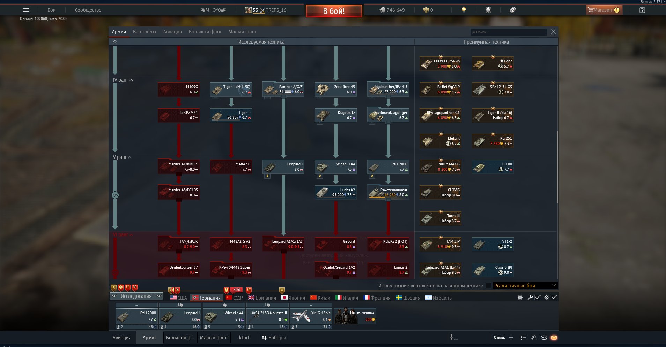Open the TREPS_16 player profile
The height and width of the screenshot is (347, 666).
point(266,10)
